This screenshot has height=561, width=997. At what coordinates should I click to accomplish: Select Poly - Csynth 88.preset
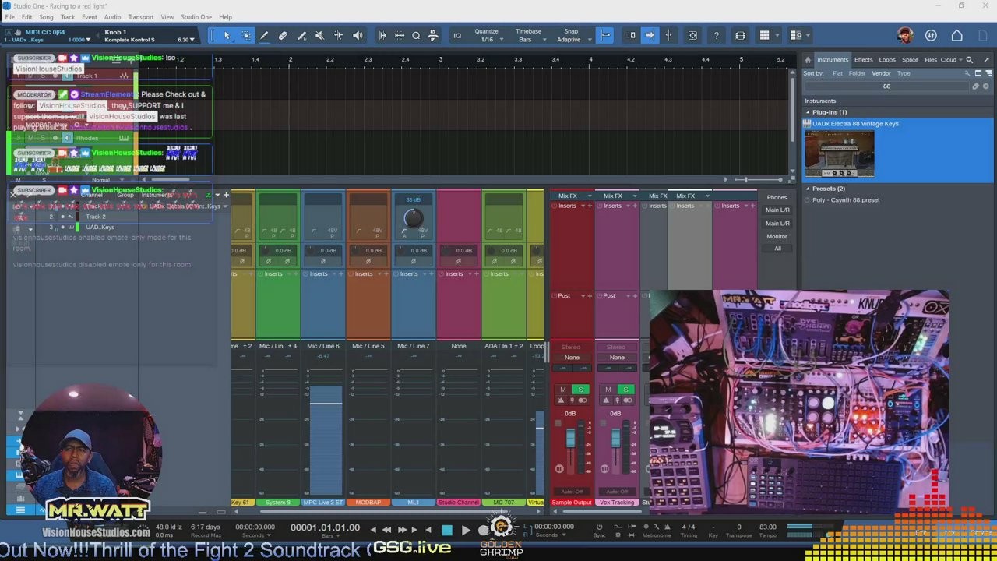pyautogui.click(x=846, y=200)
